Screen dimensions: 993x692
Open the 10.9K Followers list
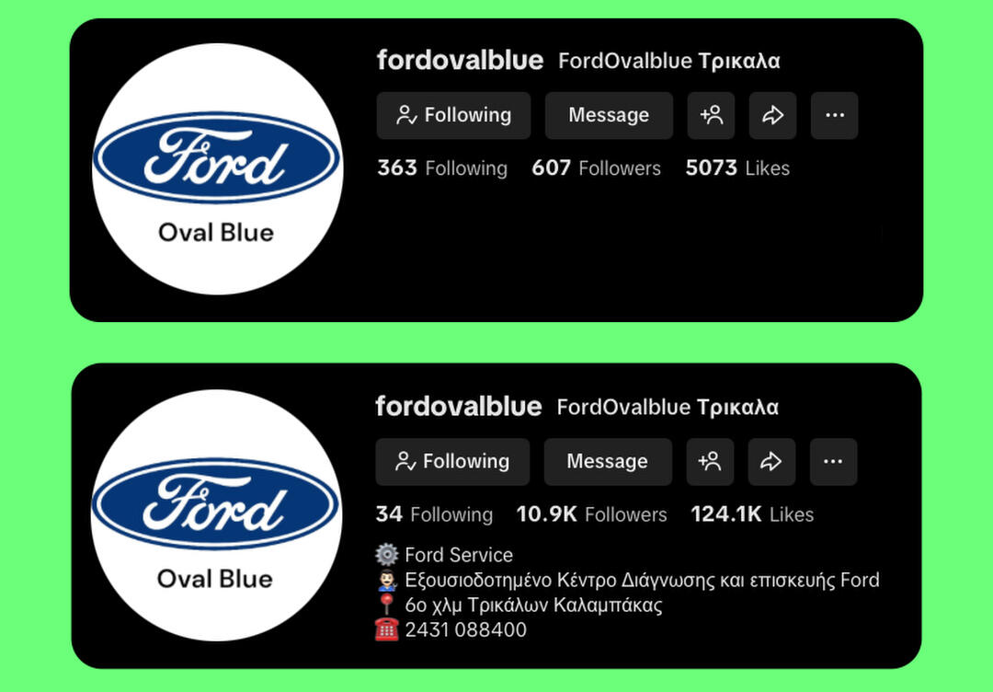[x=591, y=513]
